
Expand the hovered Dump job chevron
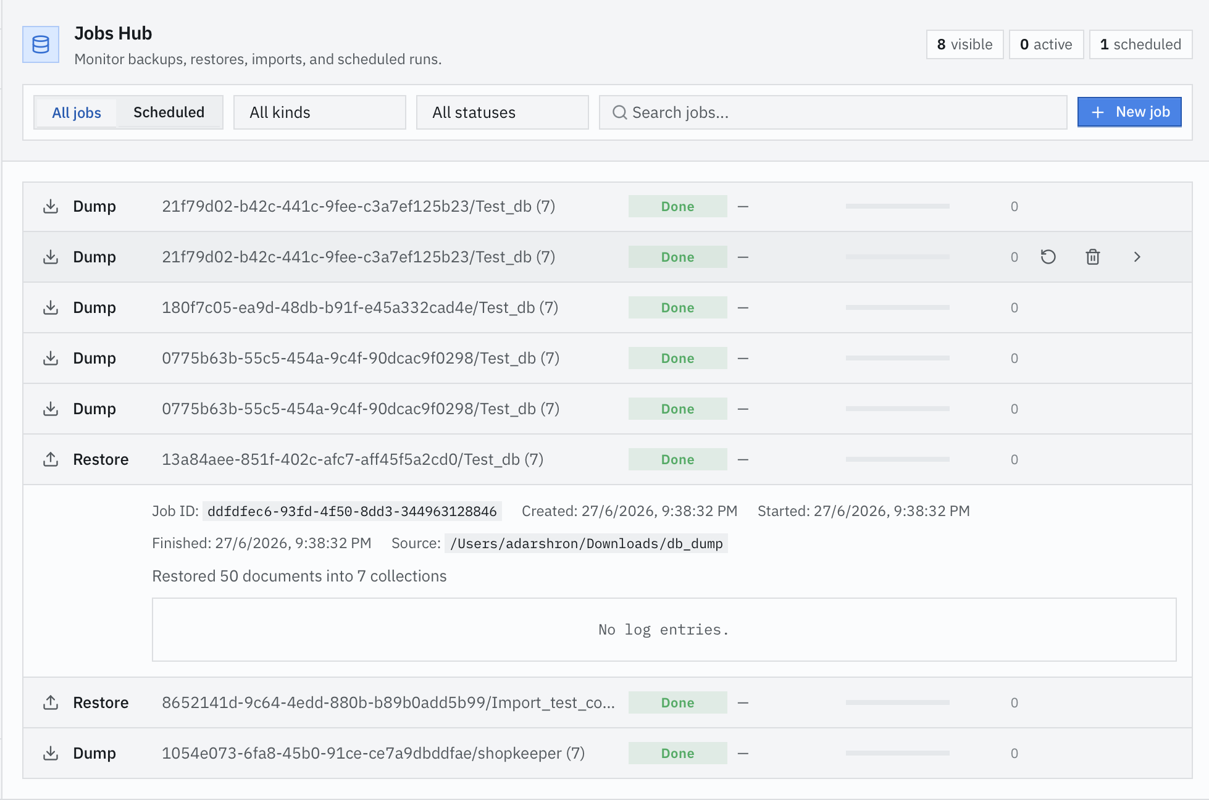click(1137, 257)
